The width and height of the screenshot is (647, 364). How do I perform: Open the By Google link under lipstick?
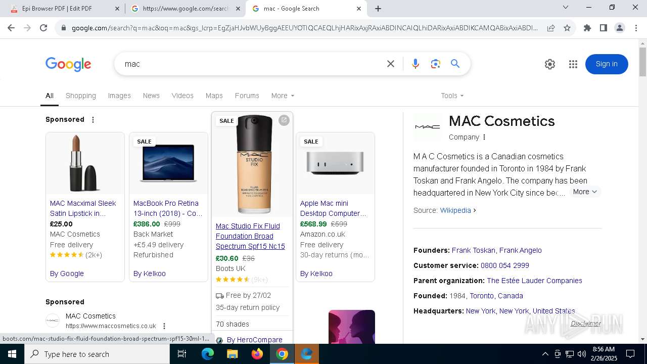67,274
